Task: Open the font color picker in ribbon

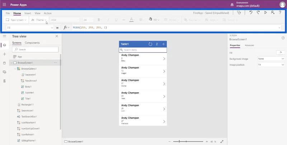Action: point(132,20)
